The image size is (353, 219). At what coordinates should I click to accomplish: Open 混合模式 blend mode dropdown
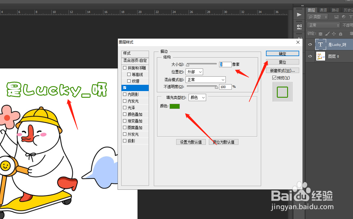click(206, 80)
